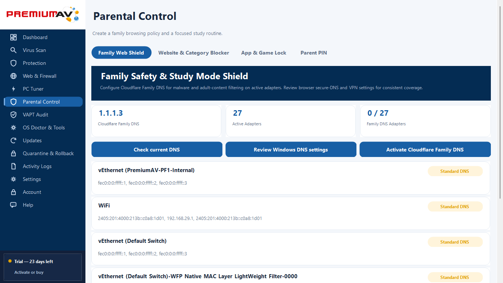Click the 1.1.1.3 Cloudflare Family DNS card
This screenshot has height=283, width=503.
point(156,121)
